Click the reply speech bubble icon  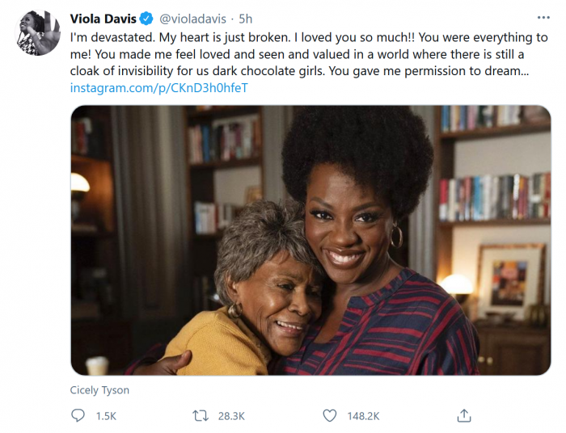78,415
